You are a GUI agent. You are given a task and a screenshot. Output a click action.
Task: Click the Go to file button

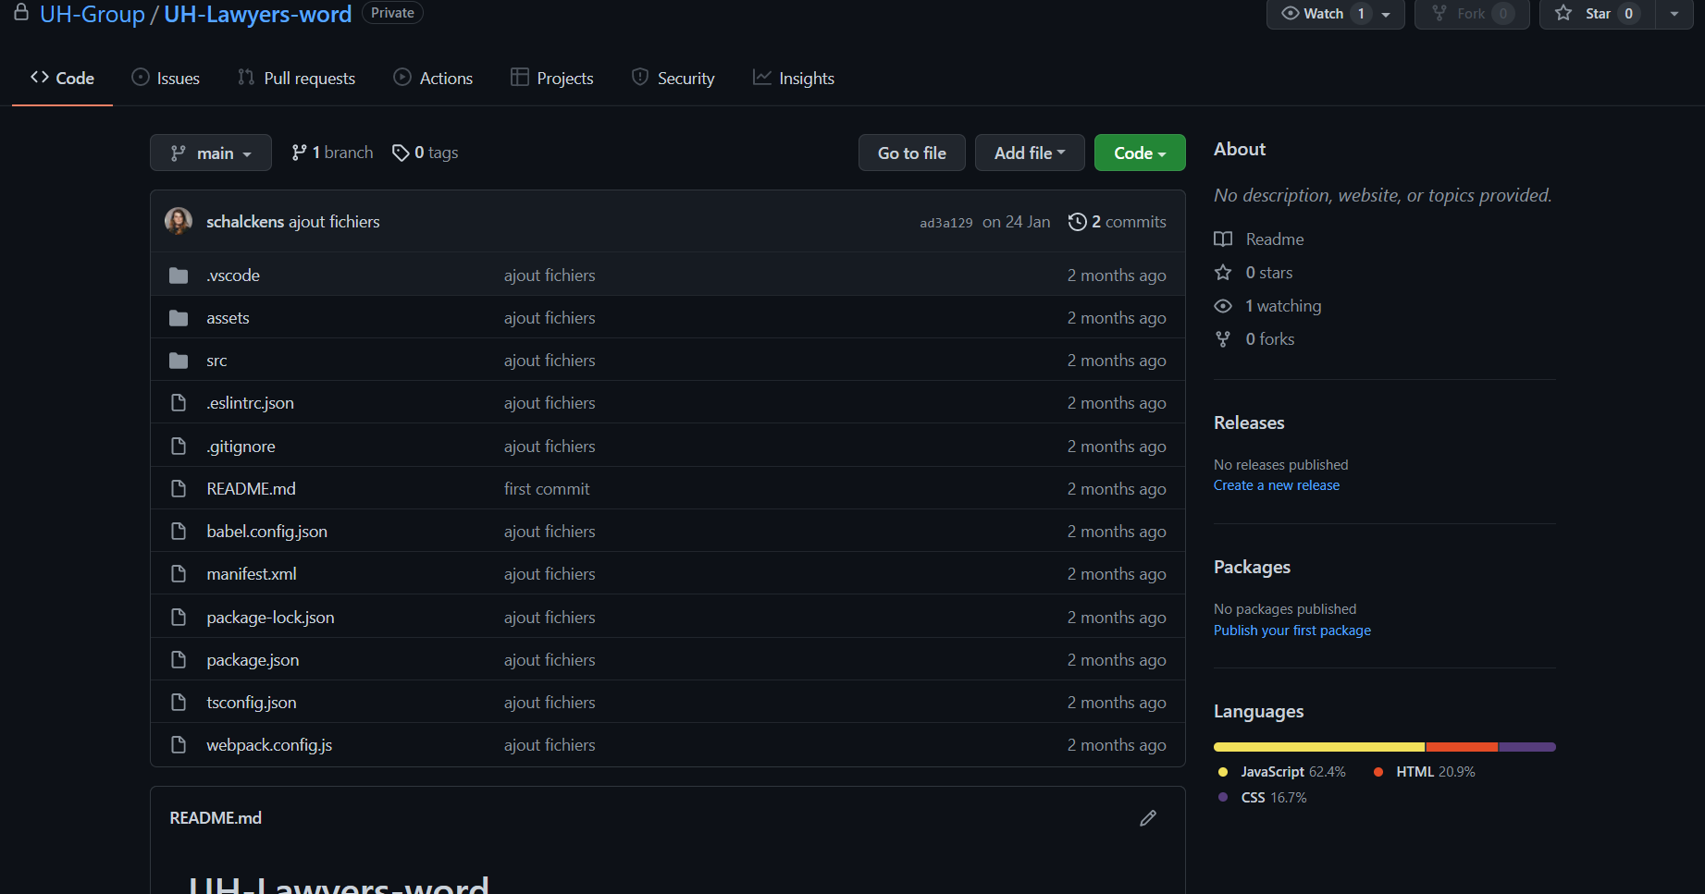[x=912, y=153]
